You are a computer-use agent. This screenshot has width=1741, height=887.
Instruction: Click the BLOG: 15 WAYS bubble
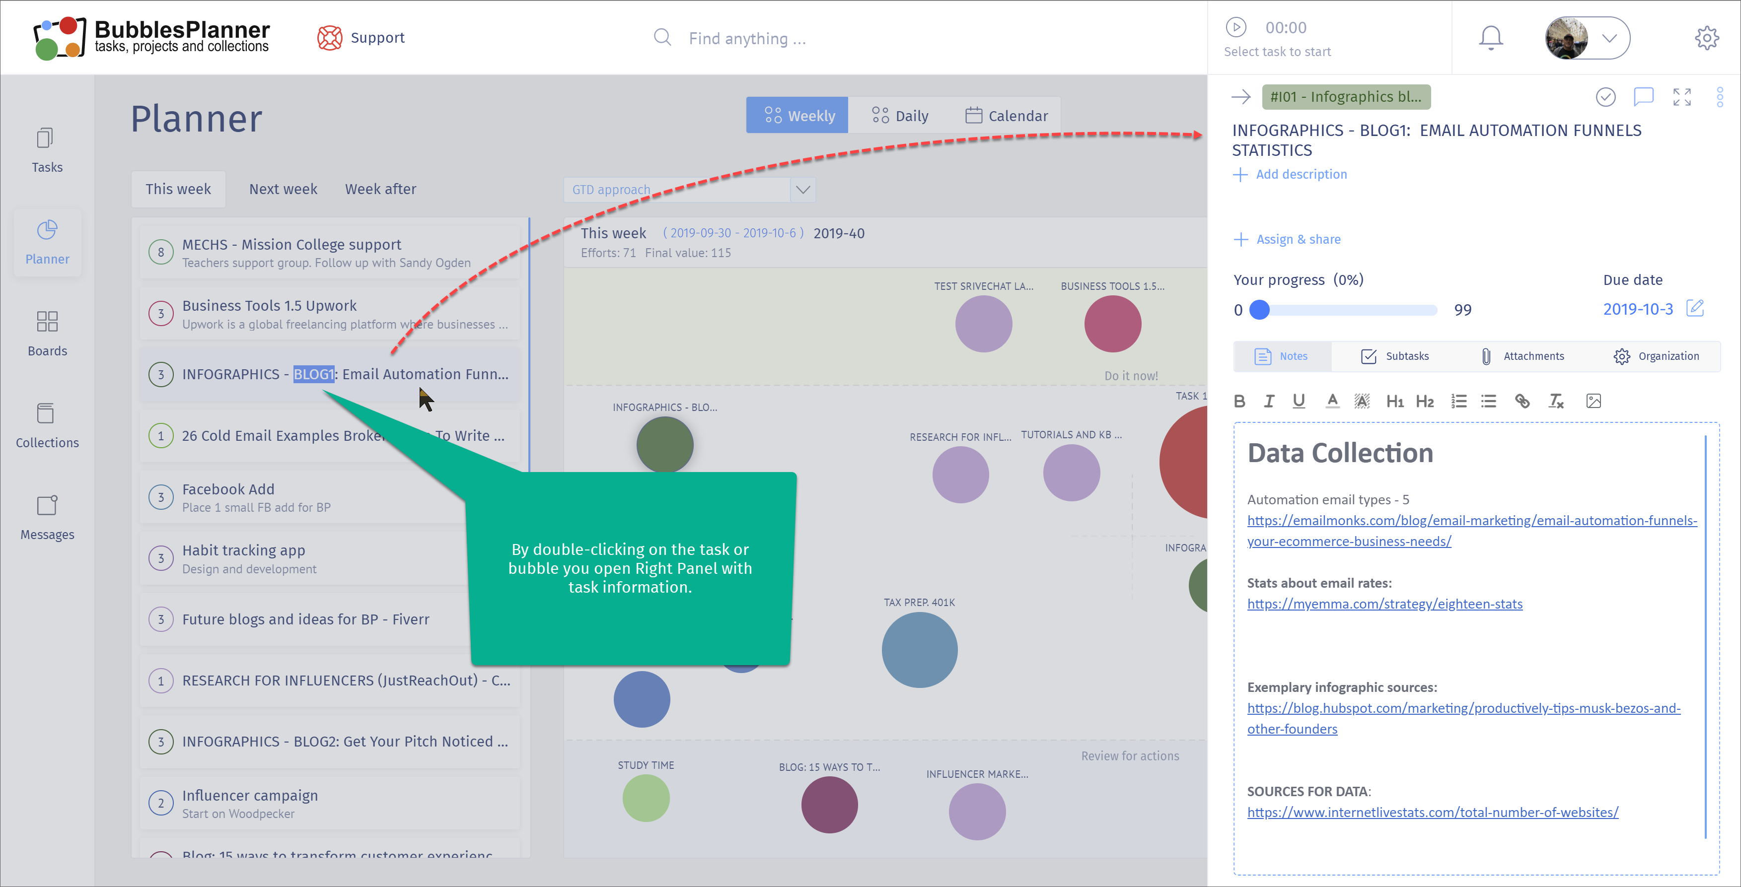pyautogui.click(x=829, y=805)
